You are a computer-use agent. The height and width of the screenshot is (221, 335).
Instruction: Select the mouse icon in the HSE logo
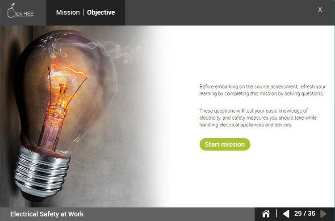pos(11,11)
